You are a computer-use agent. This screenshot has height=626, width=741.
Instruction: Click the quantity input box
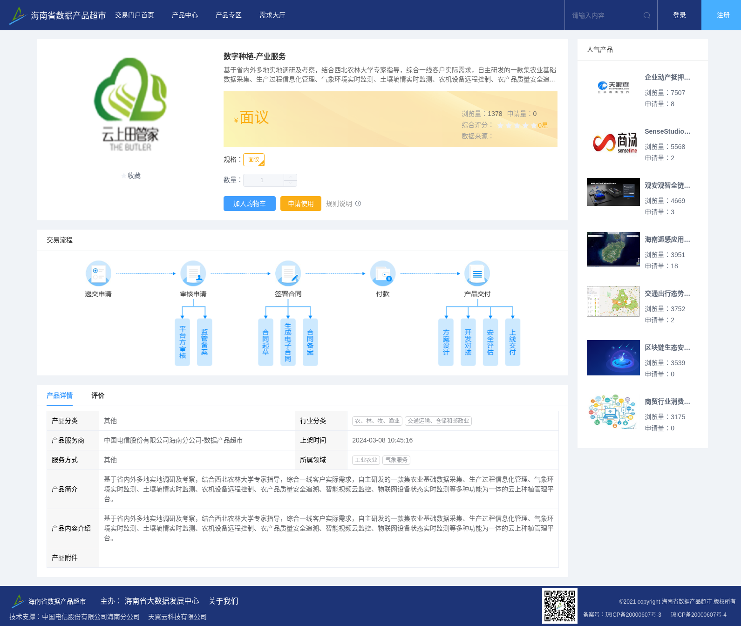pos(264,180)
